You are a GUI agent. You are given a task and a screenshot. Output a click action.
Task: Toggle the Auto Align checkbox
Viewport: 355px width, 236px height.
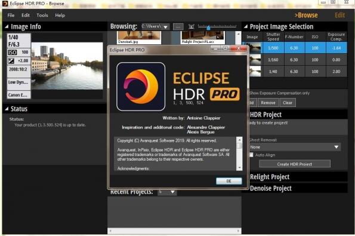pos(251,155)
